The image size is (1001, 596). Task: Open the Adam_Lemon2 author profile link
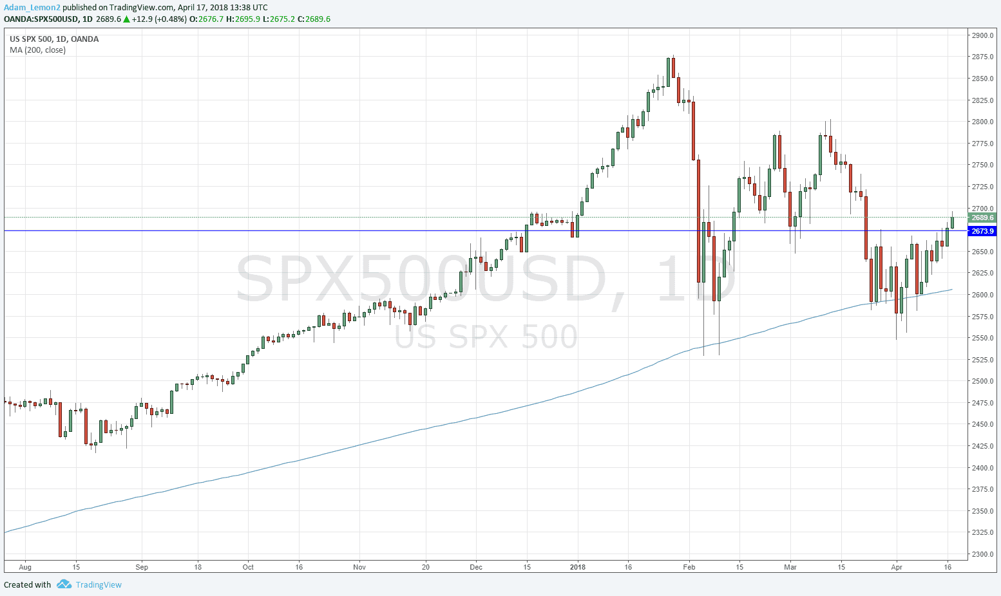[x=32, y=8]
